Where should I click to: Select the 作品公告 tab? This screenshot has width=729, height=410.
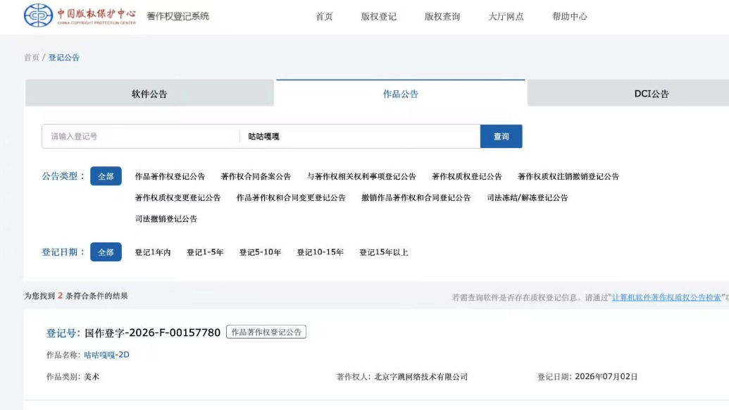[x=400, y=94]
